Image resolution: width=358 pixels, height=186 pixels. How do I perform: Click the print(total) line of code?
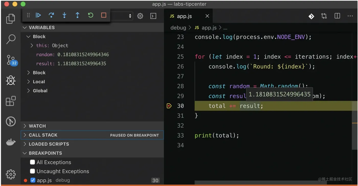[217, 136]
